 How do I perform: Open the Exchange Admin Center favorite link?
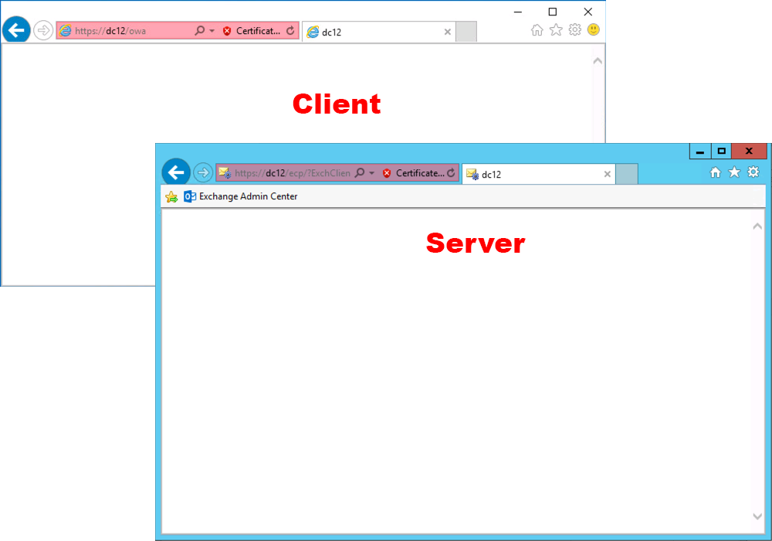coord(241,196)
